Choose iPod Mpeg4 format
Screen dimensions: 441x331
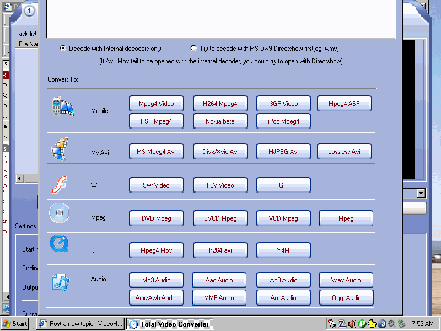[x=283, y=121]
